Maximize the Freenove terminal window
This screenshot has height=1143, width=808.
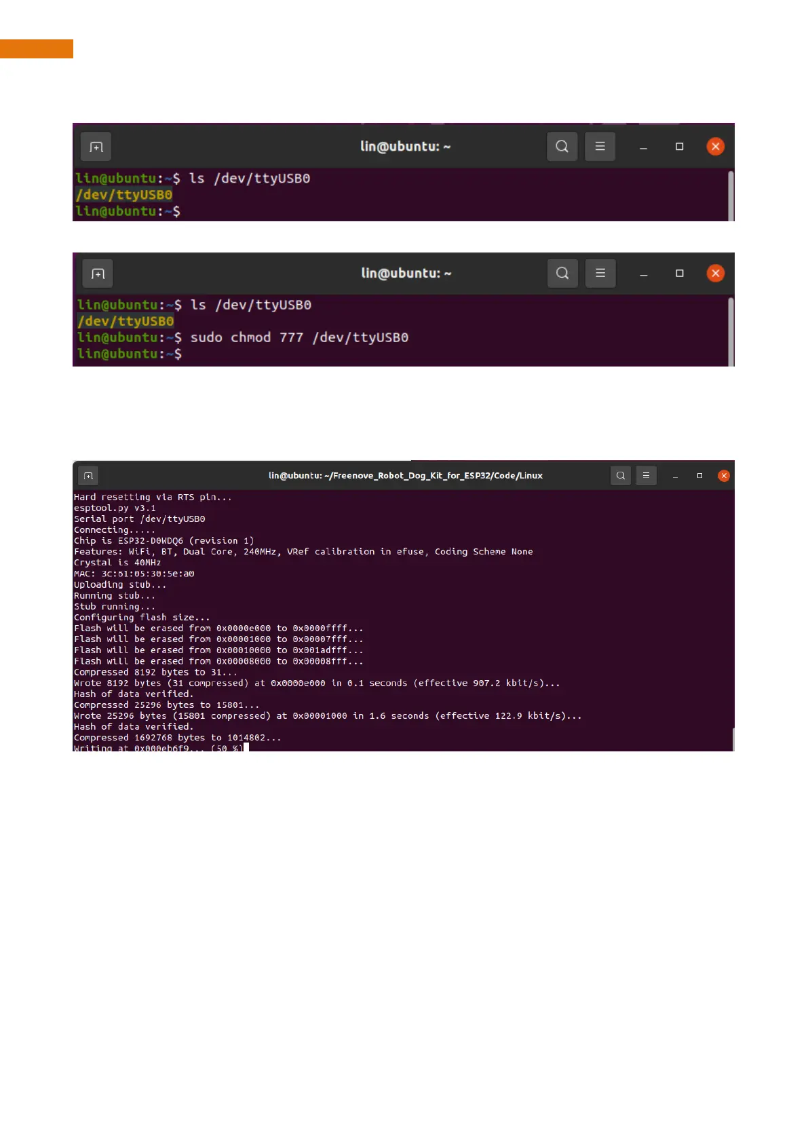tap(699, 476)
